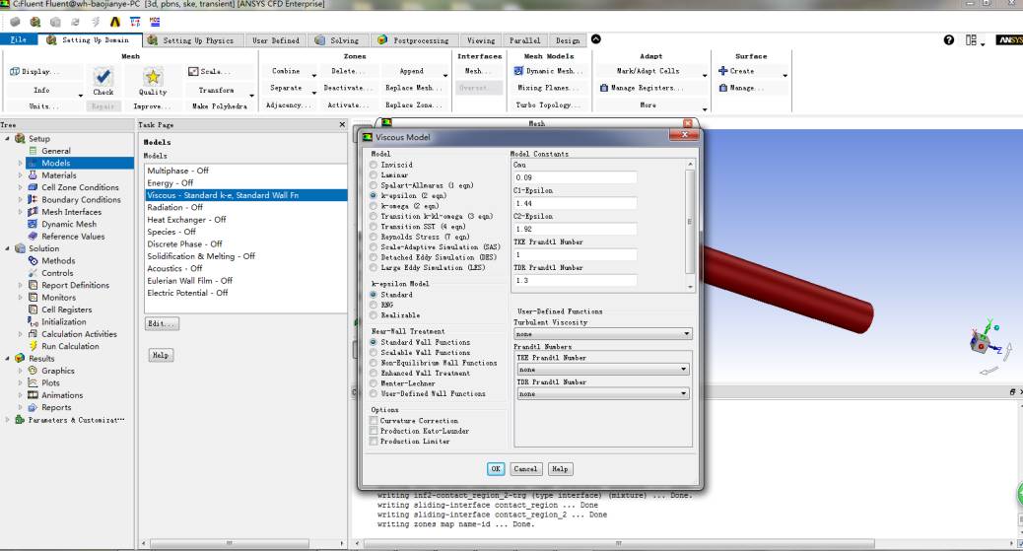Open the Combine zones dropdown arrow

(314, 75)
